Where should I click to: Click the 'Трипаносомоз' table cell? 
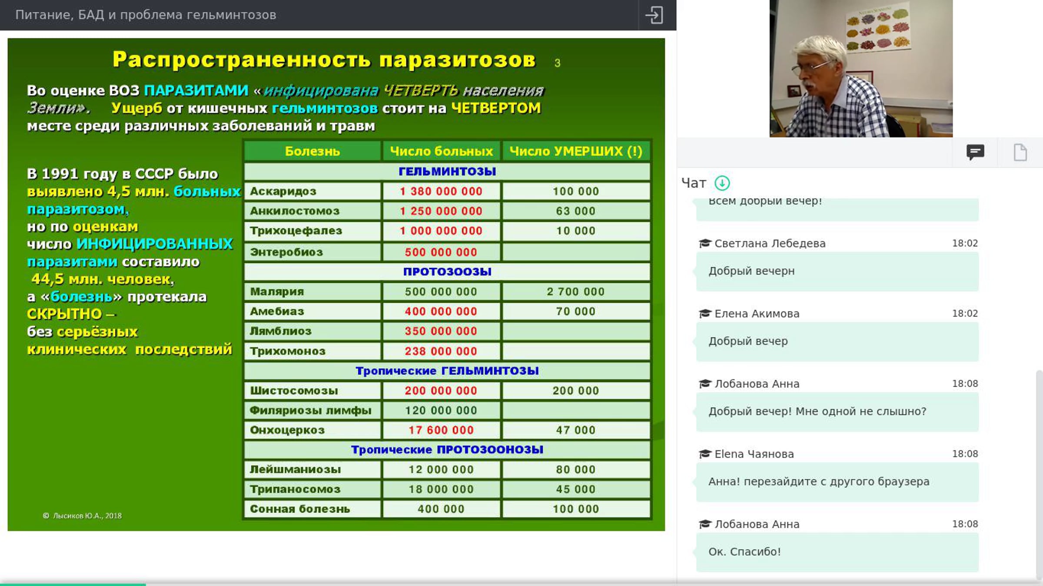point(312,490)
